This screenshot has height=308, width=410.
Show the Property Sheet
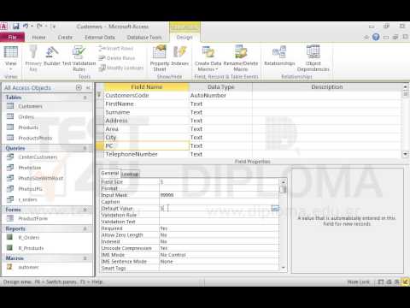click(x=160, y=58)
